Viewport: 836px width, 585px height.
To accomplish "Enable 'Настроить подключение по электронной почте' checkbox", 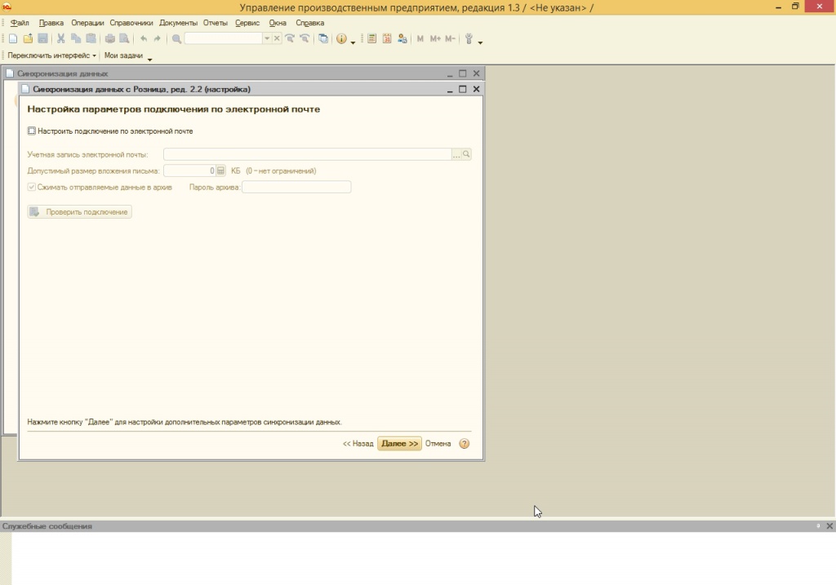I will tap(32, 131).
